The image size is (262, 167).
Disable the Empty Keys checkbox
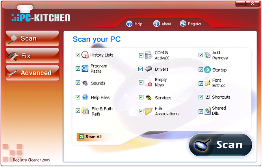click(x=141, y=82)
